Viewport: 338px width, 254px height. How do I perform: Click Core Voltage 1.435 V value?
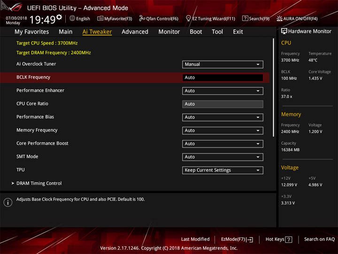tap(315, 79)
